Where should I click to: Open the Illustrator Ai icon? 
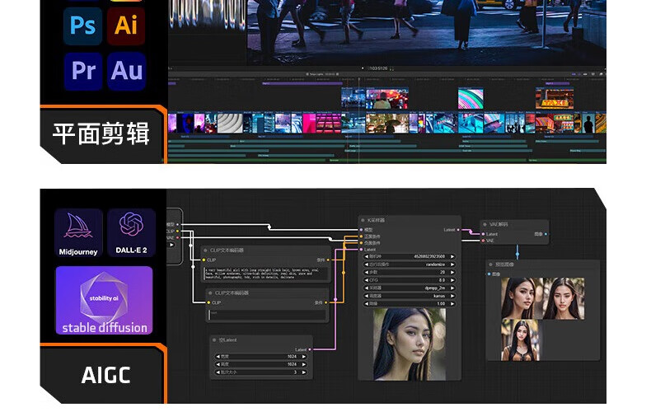pyautogui.click(x=126, y=26)
